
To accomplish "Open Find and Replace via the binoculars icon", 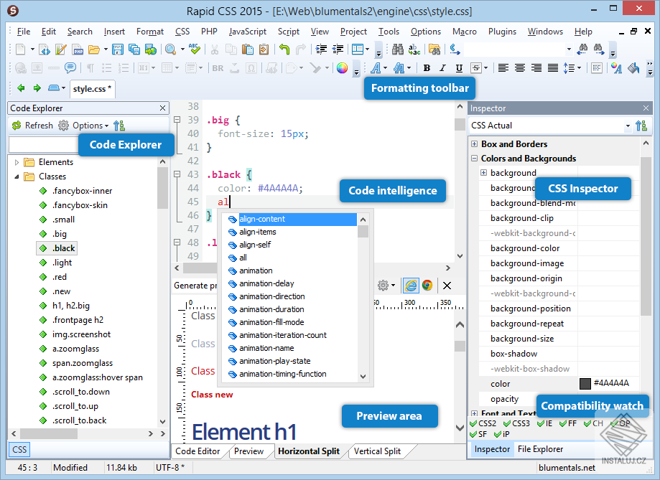I will [x=397, y=49].
